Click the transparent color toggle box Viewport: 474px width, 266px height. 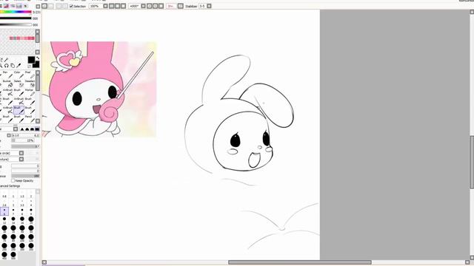30,66
